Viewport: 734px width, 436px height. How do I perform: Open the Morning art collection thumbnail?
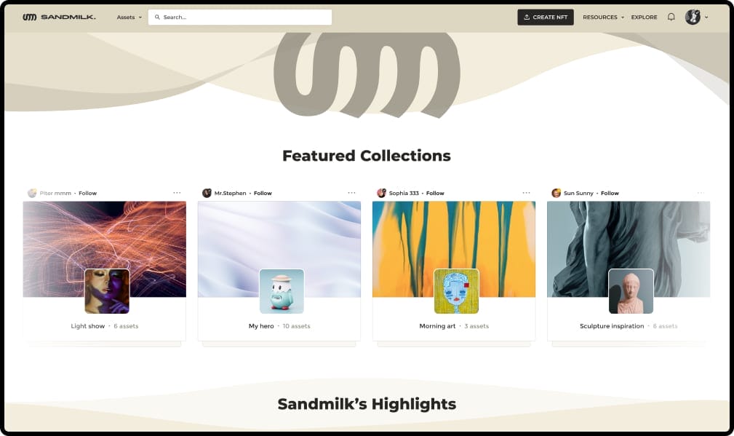[x=456, y=291]
